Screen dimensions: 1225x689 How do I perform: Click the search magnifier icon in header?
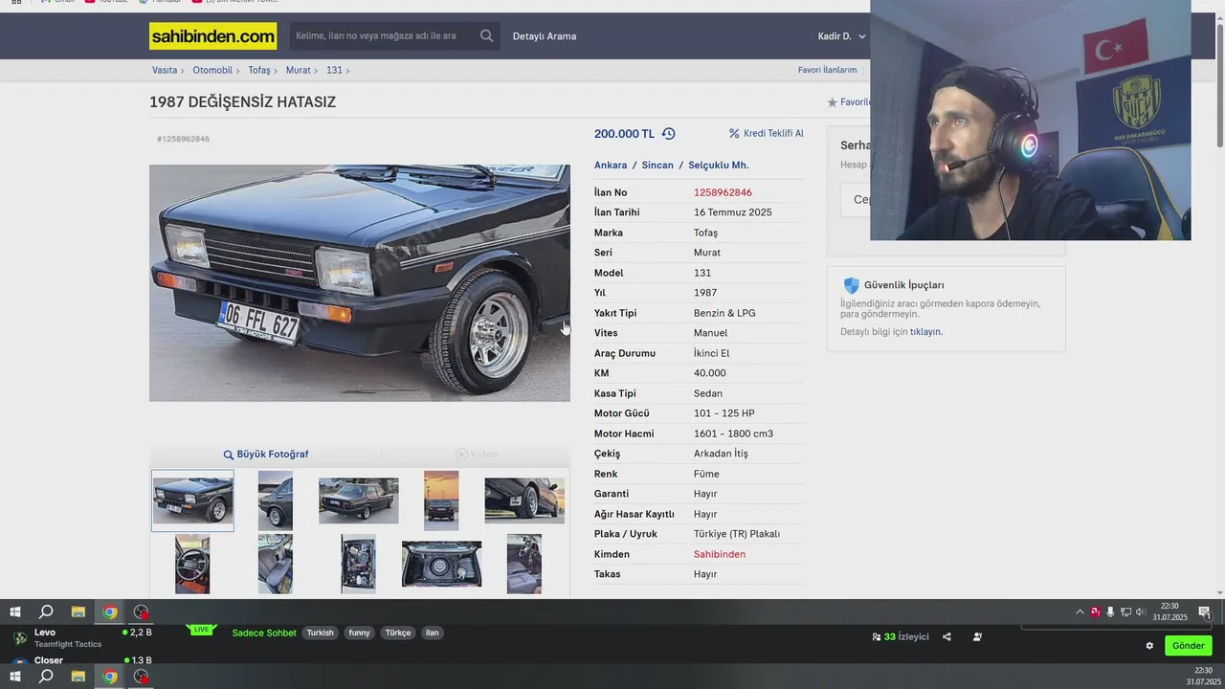[486, 36]
